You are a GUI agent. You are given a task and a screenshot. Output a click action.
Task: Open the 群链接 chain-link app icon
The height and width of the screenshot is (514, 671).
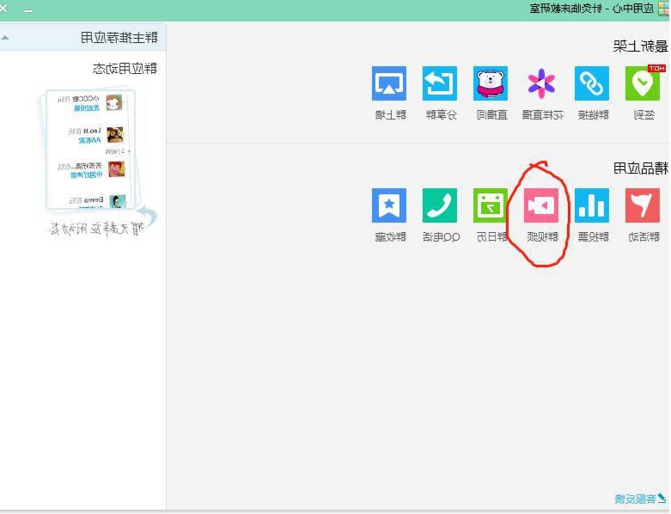(x=592, y=83)
